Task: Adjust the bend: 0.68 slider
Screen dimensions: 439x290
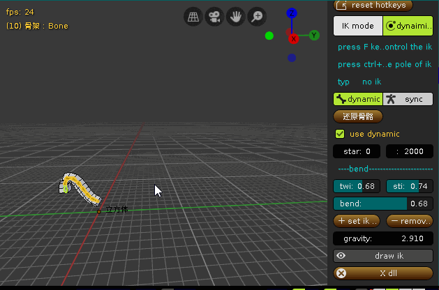Action: (383, 204)
